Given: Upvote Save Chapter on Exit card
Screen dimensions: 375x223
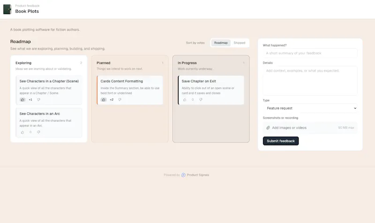Looking at the screenshot, I should (185, 100).
